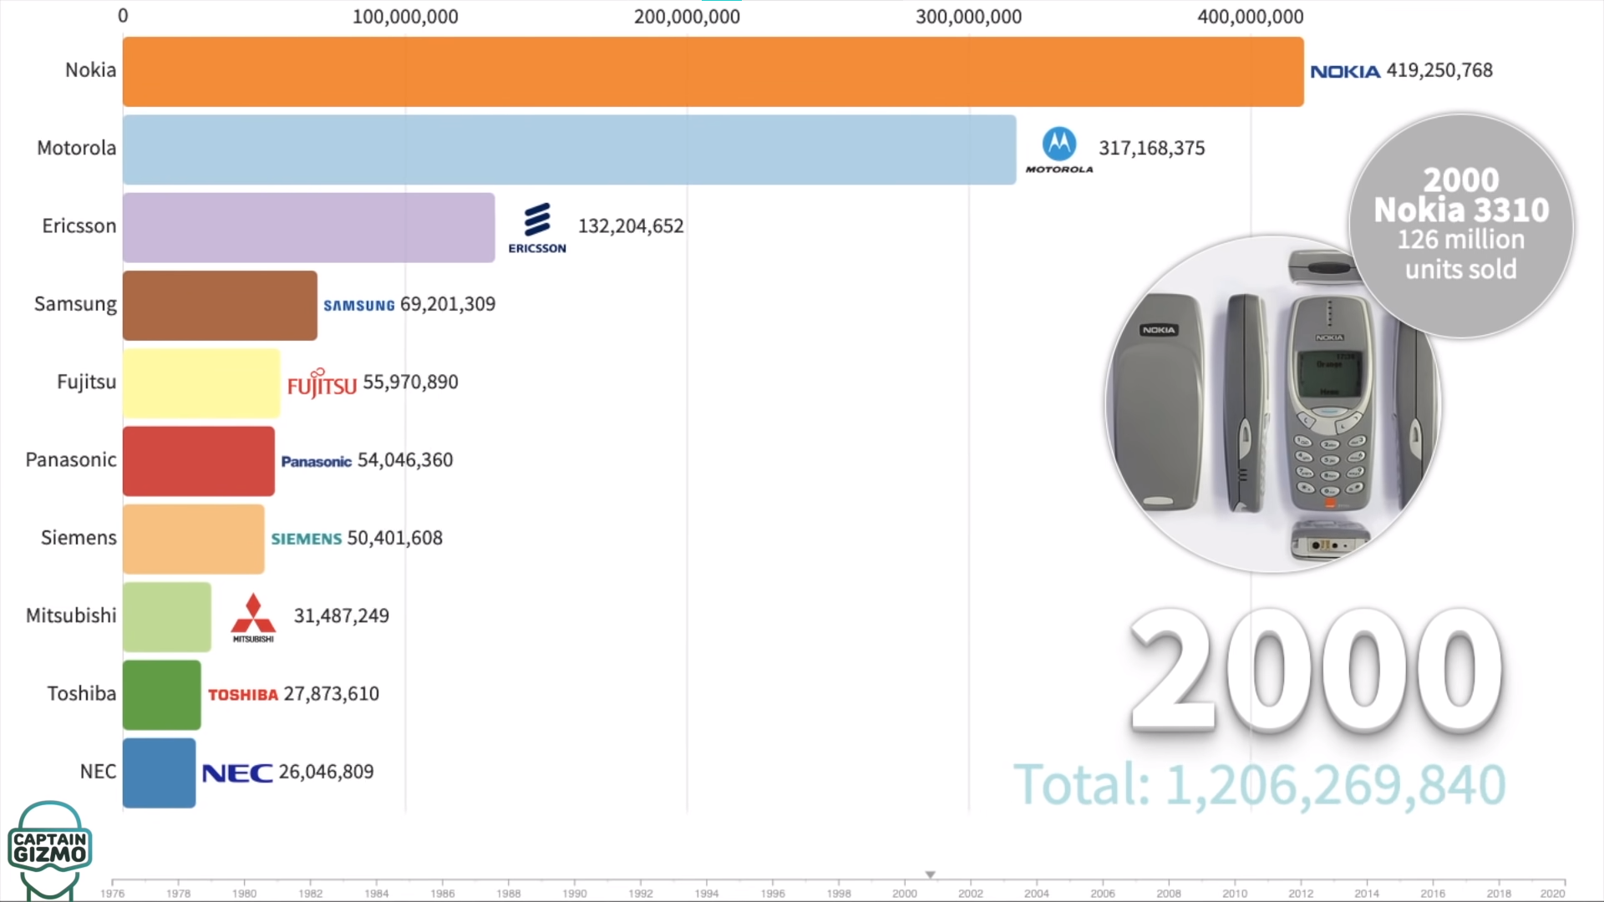Click the Siemens logo
Image resolution: width=1604 pixels, height=902 pixels.
click(x=307, y=540)
